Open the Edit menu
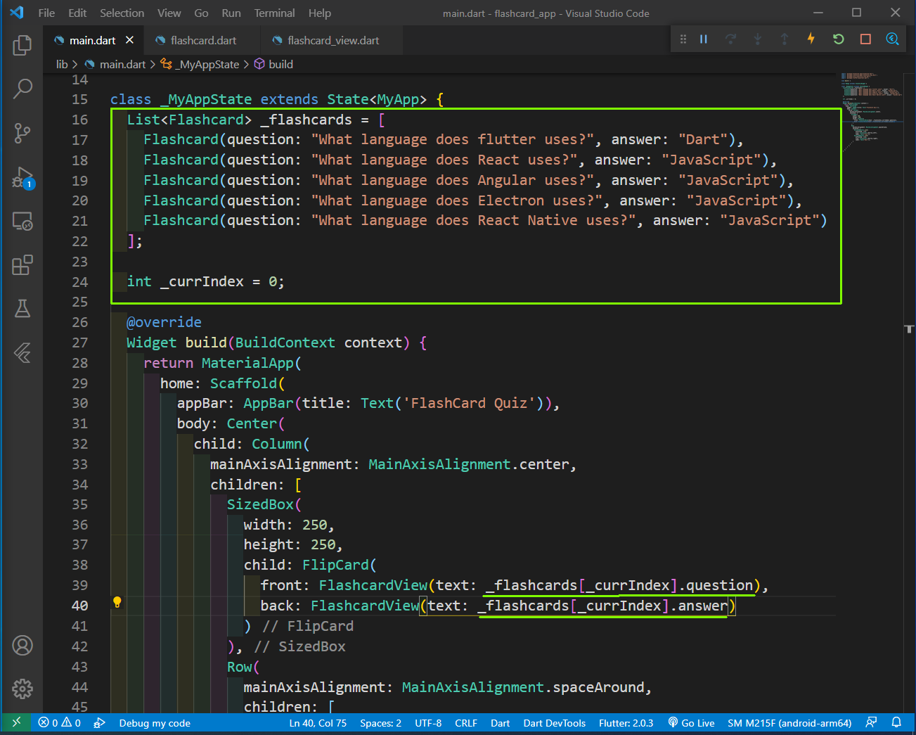The height and width of the screenshot is (735, 916). [77, 13]
